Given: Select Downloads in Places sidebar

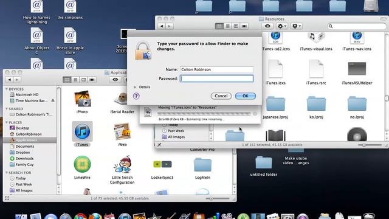Looking at the screenshot, I should (x=24, y=158).
